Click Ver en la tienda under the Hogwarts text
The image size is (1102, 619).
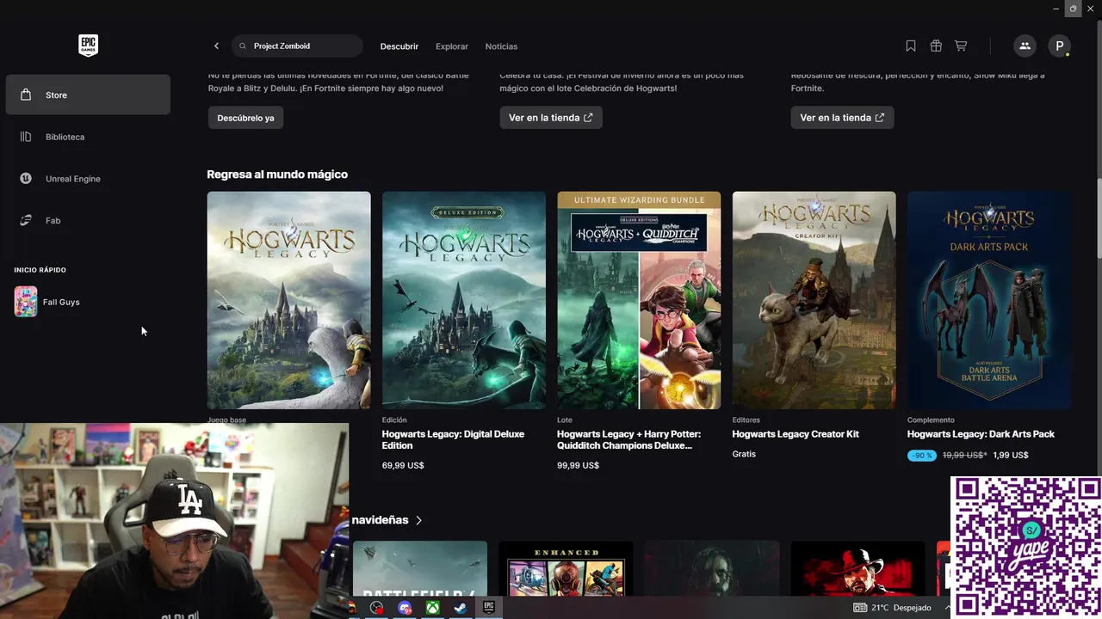tap(551, 118)
